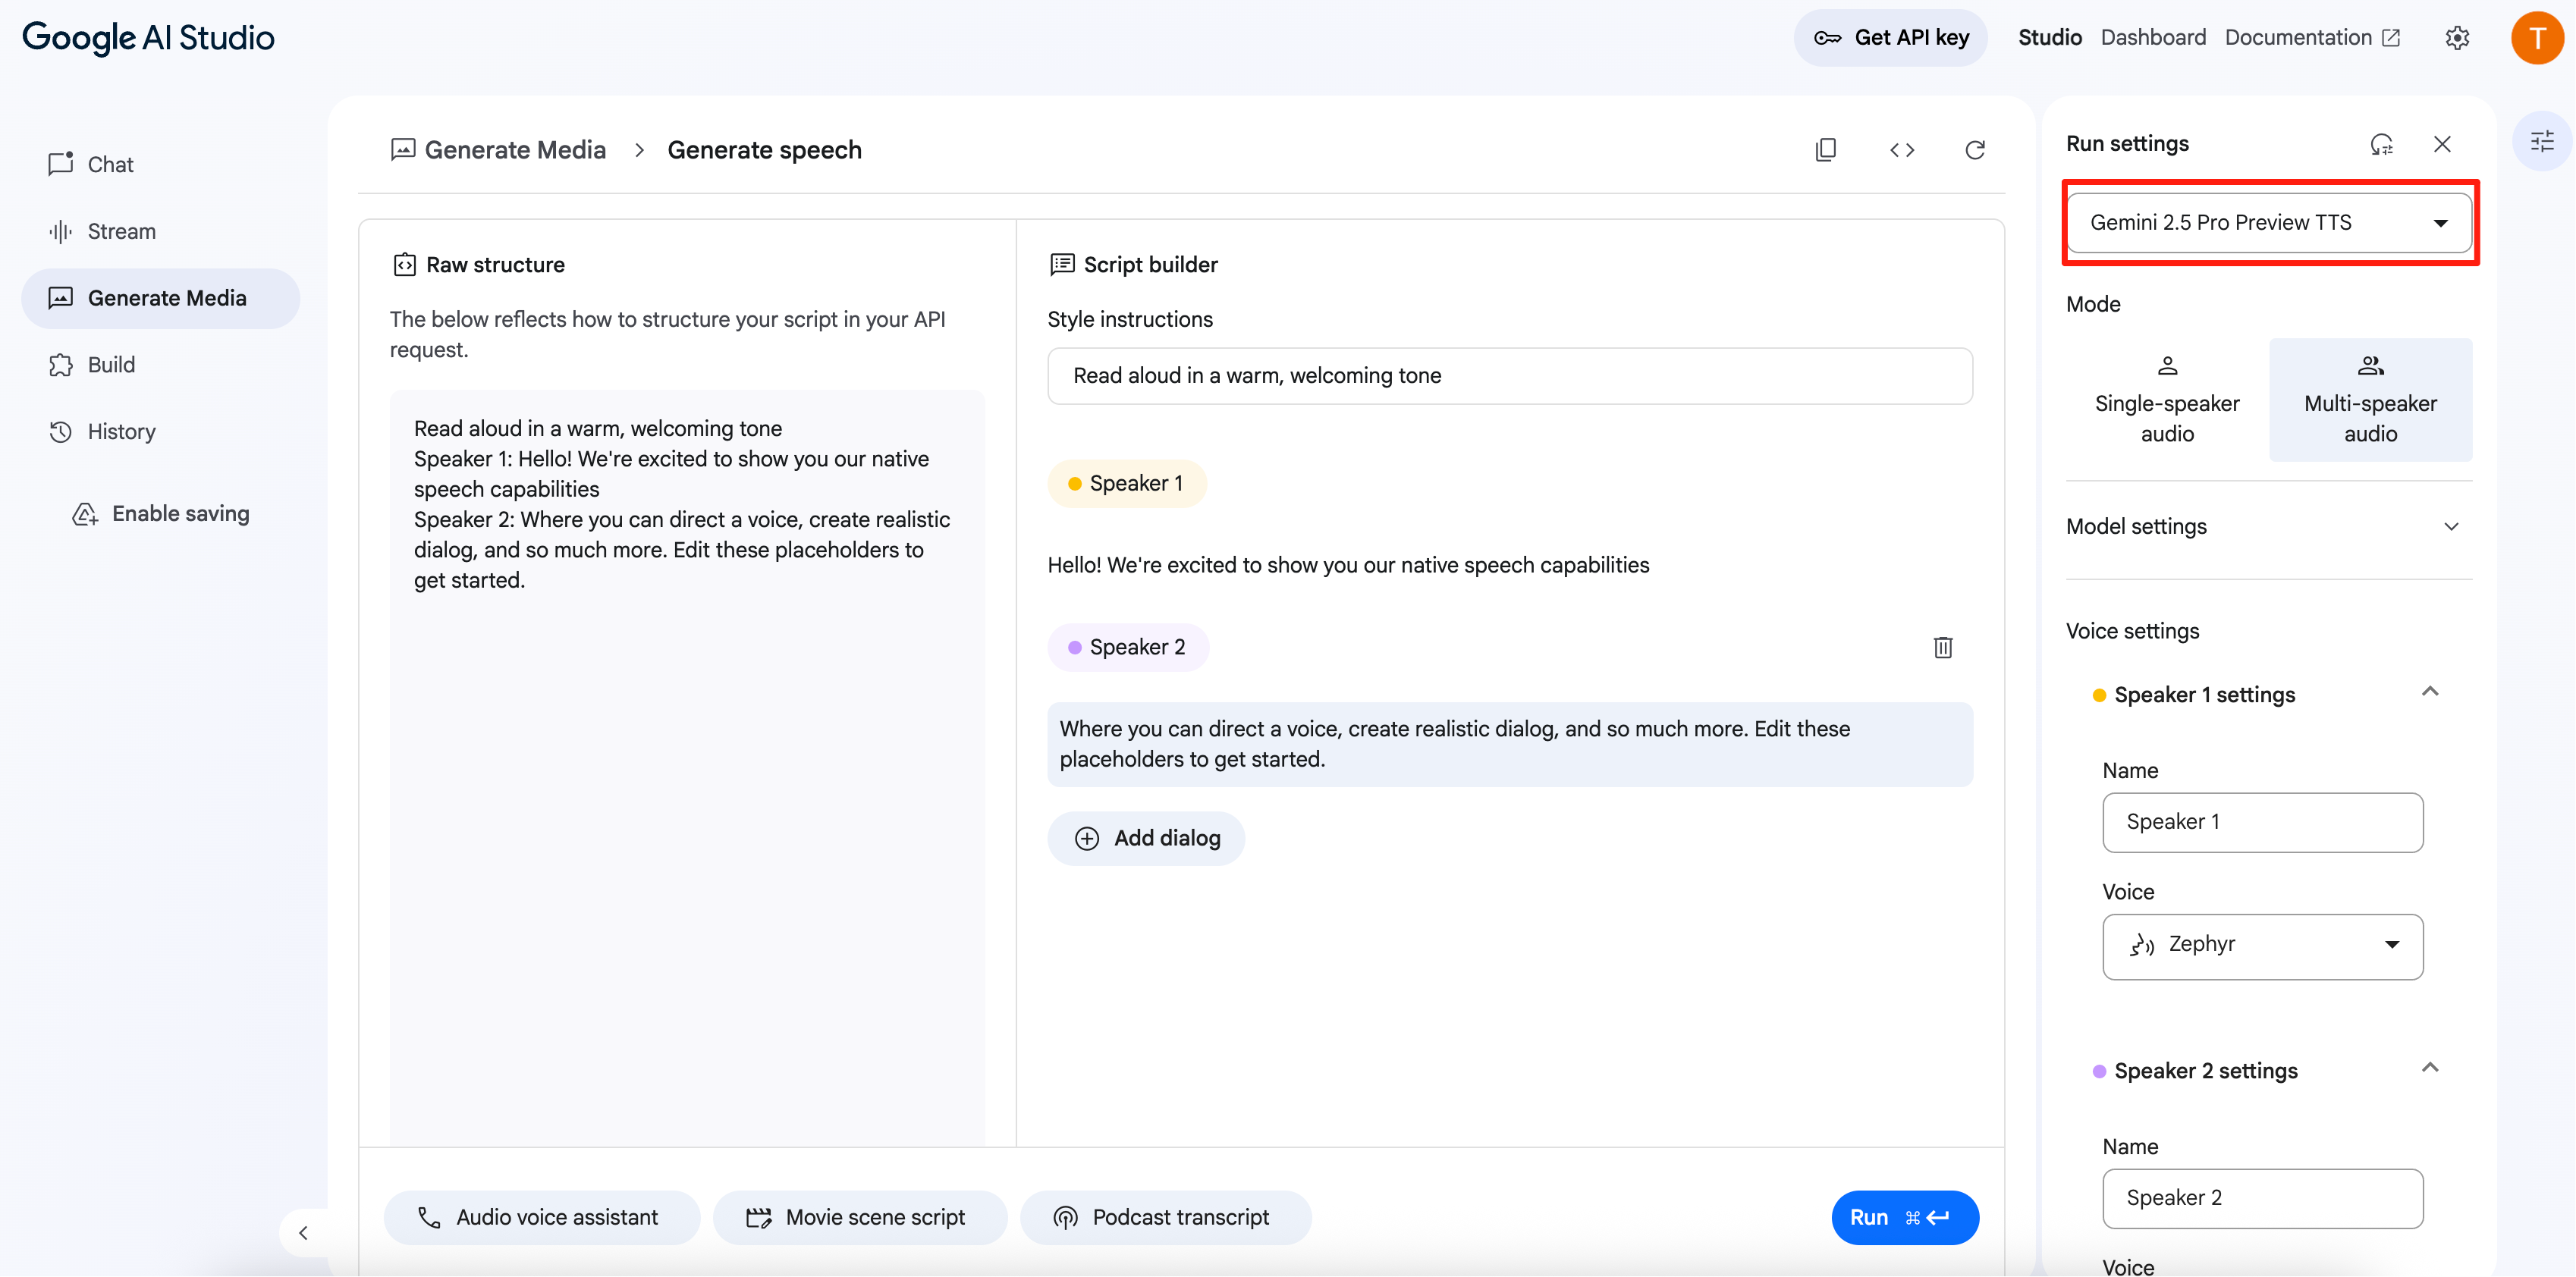Viewport: 2576px width, 1277px height.
Task: Open the Get code icon
Action: (x=1901, y=150)
